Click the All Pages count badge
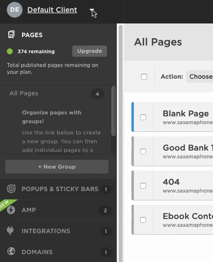This screenshot has width=213, height=262. (97, 94)
